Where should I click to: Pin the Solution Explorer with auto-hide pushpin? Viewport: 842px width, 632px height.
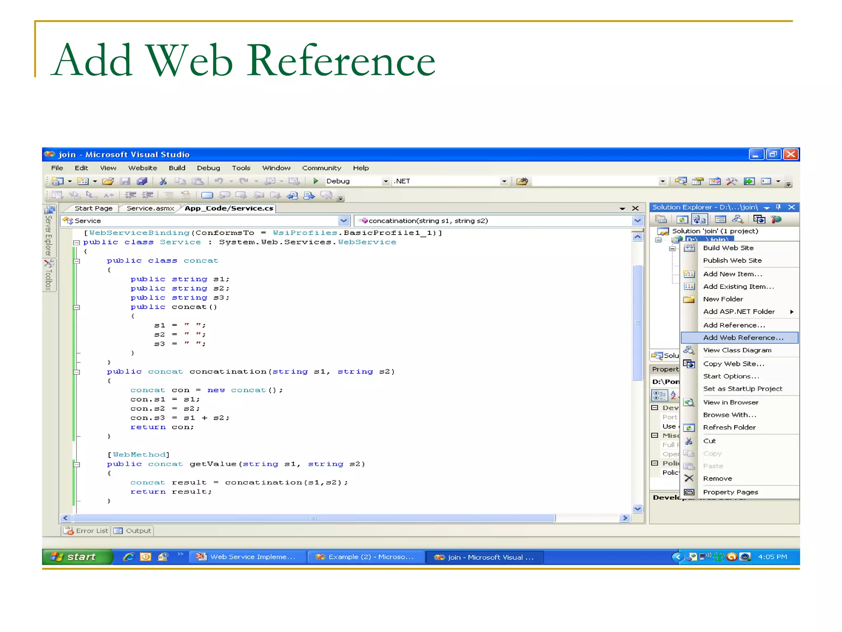click(778, 207)
